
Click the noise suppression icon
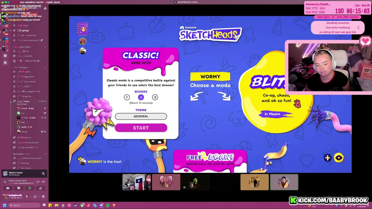point(38,182)
